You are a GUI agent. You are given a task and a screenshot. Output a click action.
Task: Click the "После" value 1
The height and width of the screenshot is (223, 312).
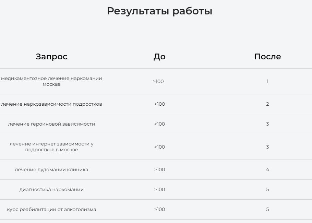pyautogui.click(x=267, y=81)
